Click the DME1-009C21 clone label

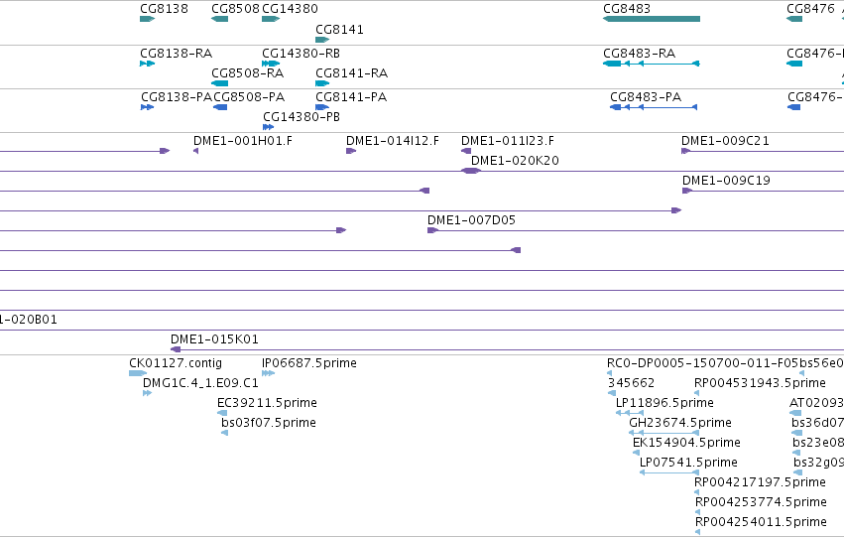(x=725, y=141)
